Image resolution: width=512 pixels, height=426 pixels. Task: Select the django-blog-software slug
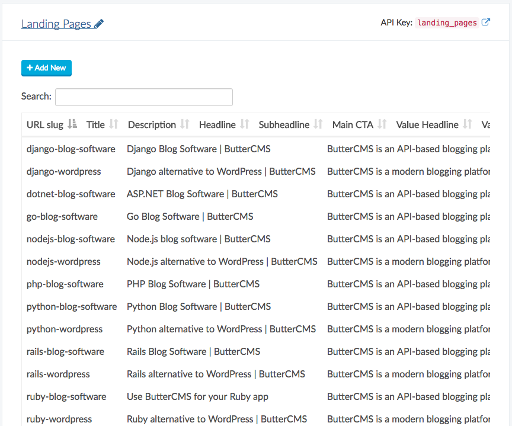click(71, 149)
